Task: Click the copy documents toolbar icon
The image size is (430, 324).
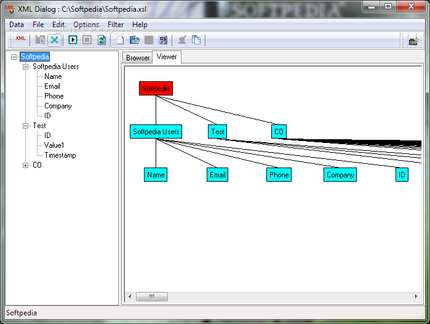Action: pos(196,40)
